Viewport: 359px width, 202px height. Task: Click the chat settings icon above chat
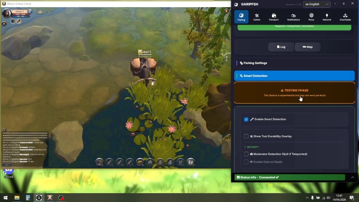tap(4, 130)
